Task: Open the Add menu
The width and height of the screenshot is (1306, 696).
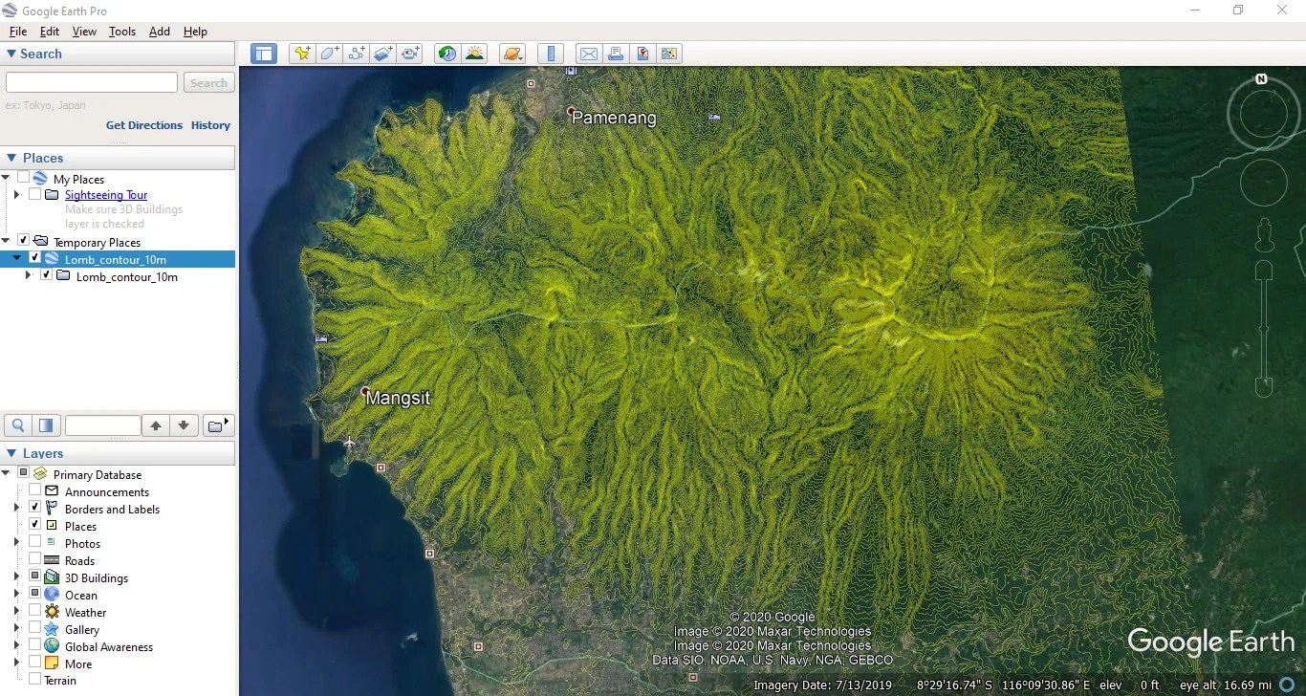Action: click(x=159, y=31)
